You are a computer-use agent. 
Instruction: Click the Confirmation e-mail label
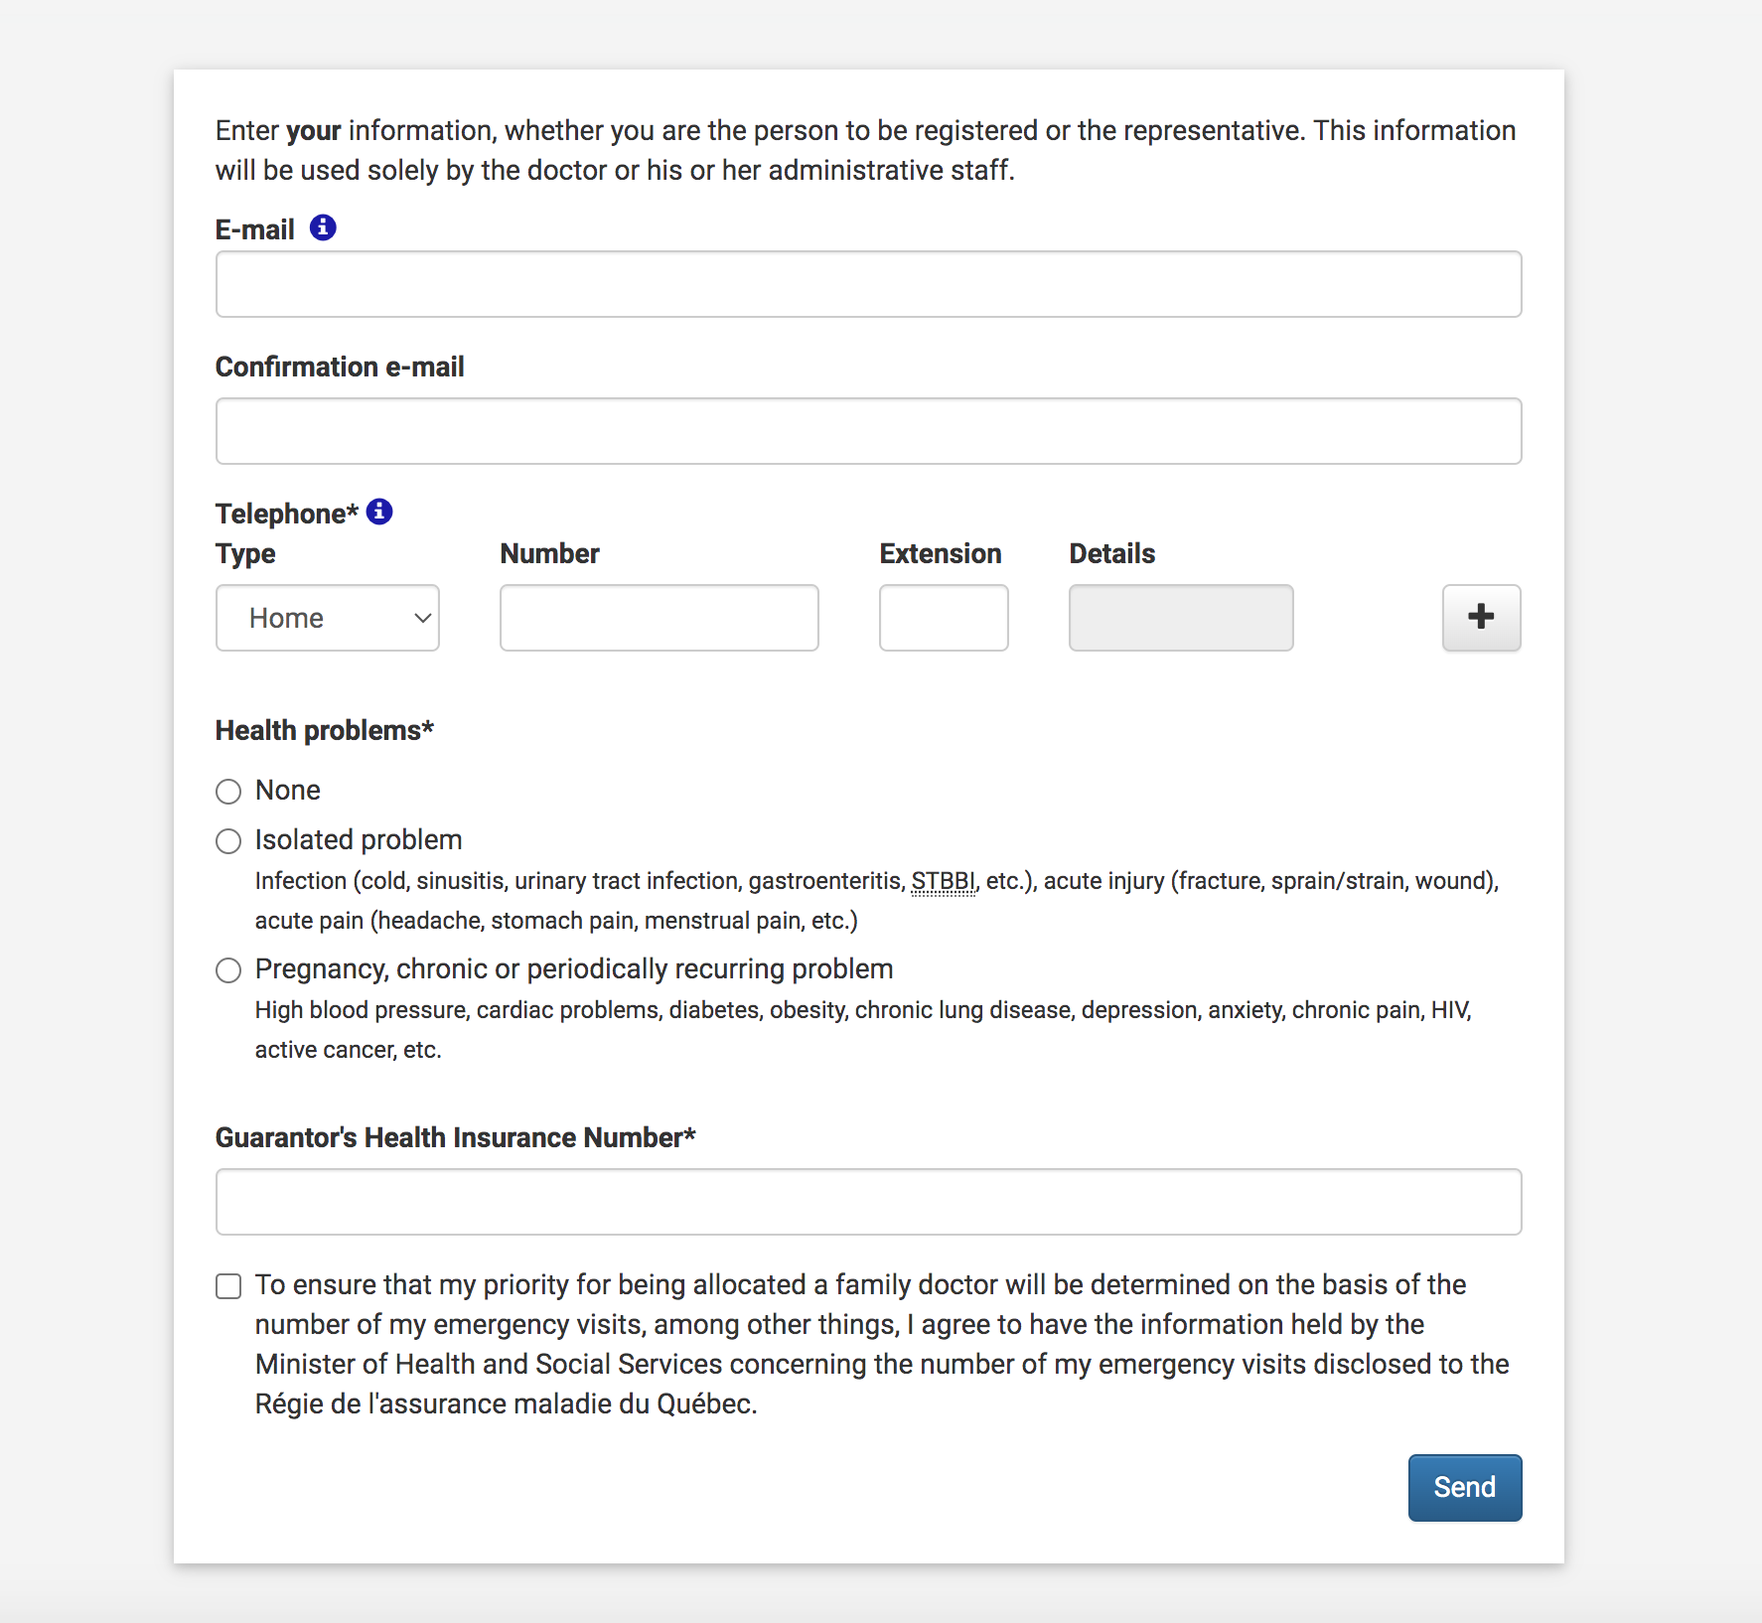[x=340, y=367]
